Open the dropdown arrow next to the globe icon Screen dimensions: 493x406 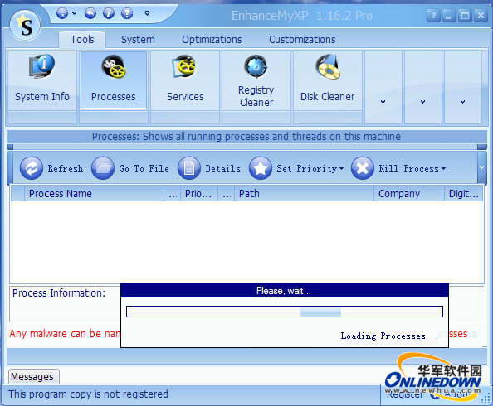(74, 13)
